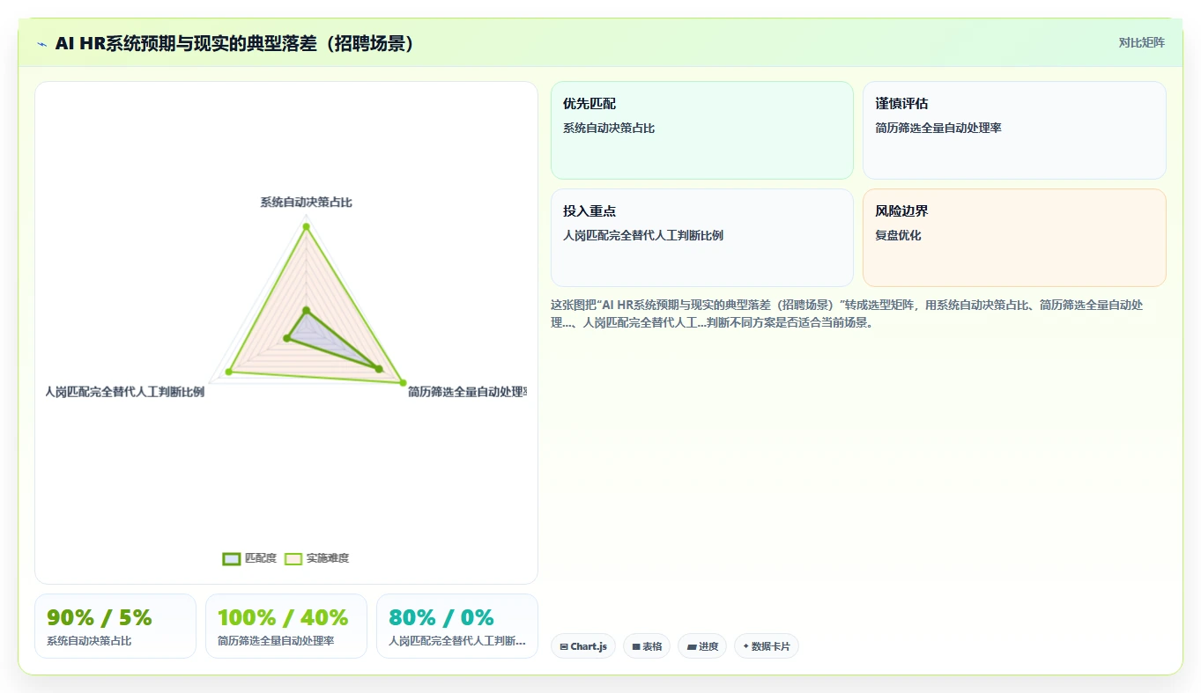1201x693 pixels.
Task: Click the bottom-right light-green radar data point
Action: [x=404, y=383]
